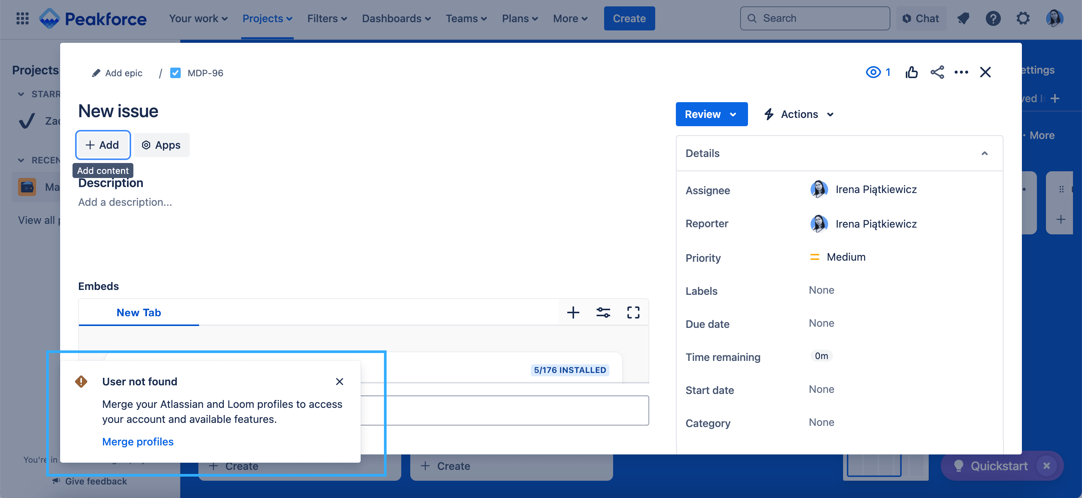Open the embeds settings sliders icon
The image size is (1082, 498).
click(603, 312)
